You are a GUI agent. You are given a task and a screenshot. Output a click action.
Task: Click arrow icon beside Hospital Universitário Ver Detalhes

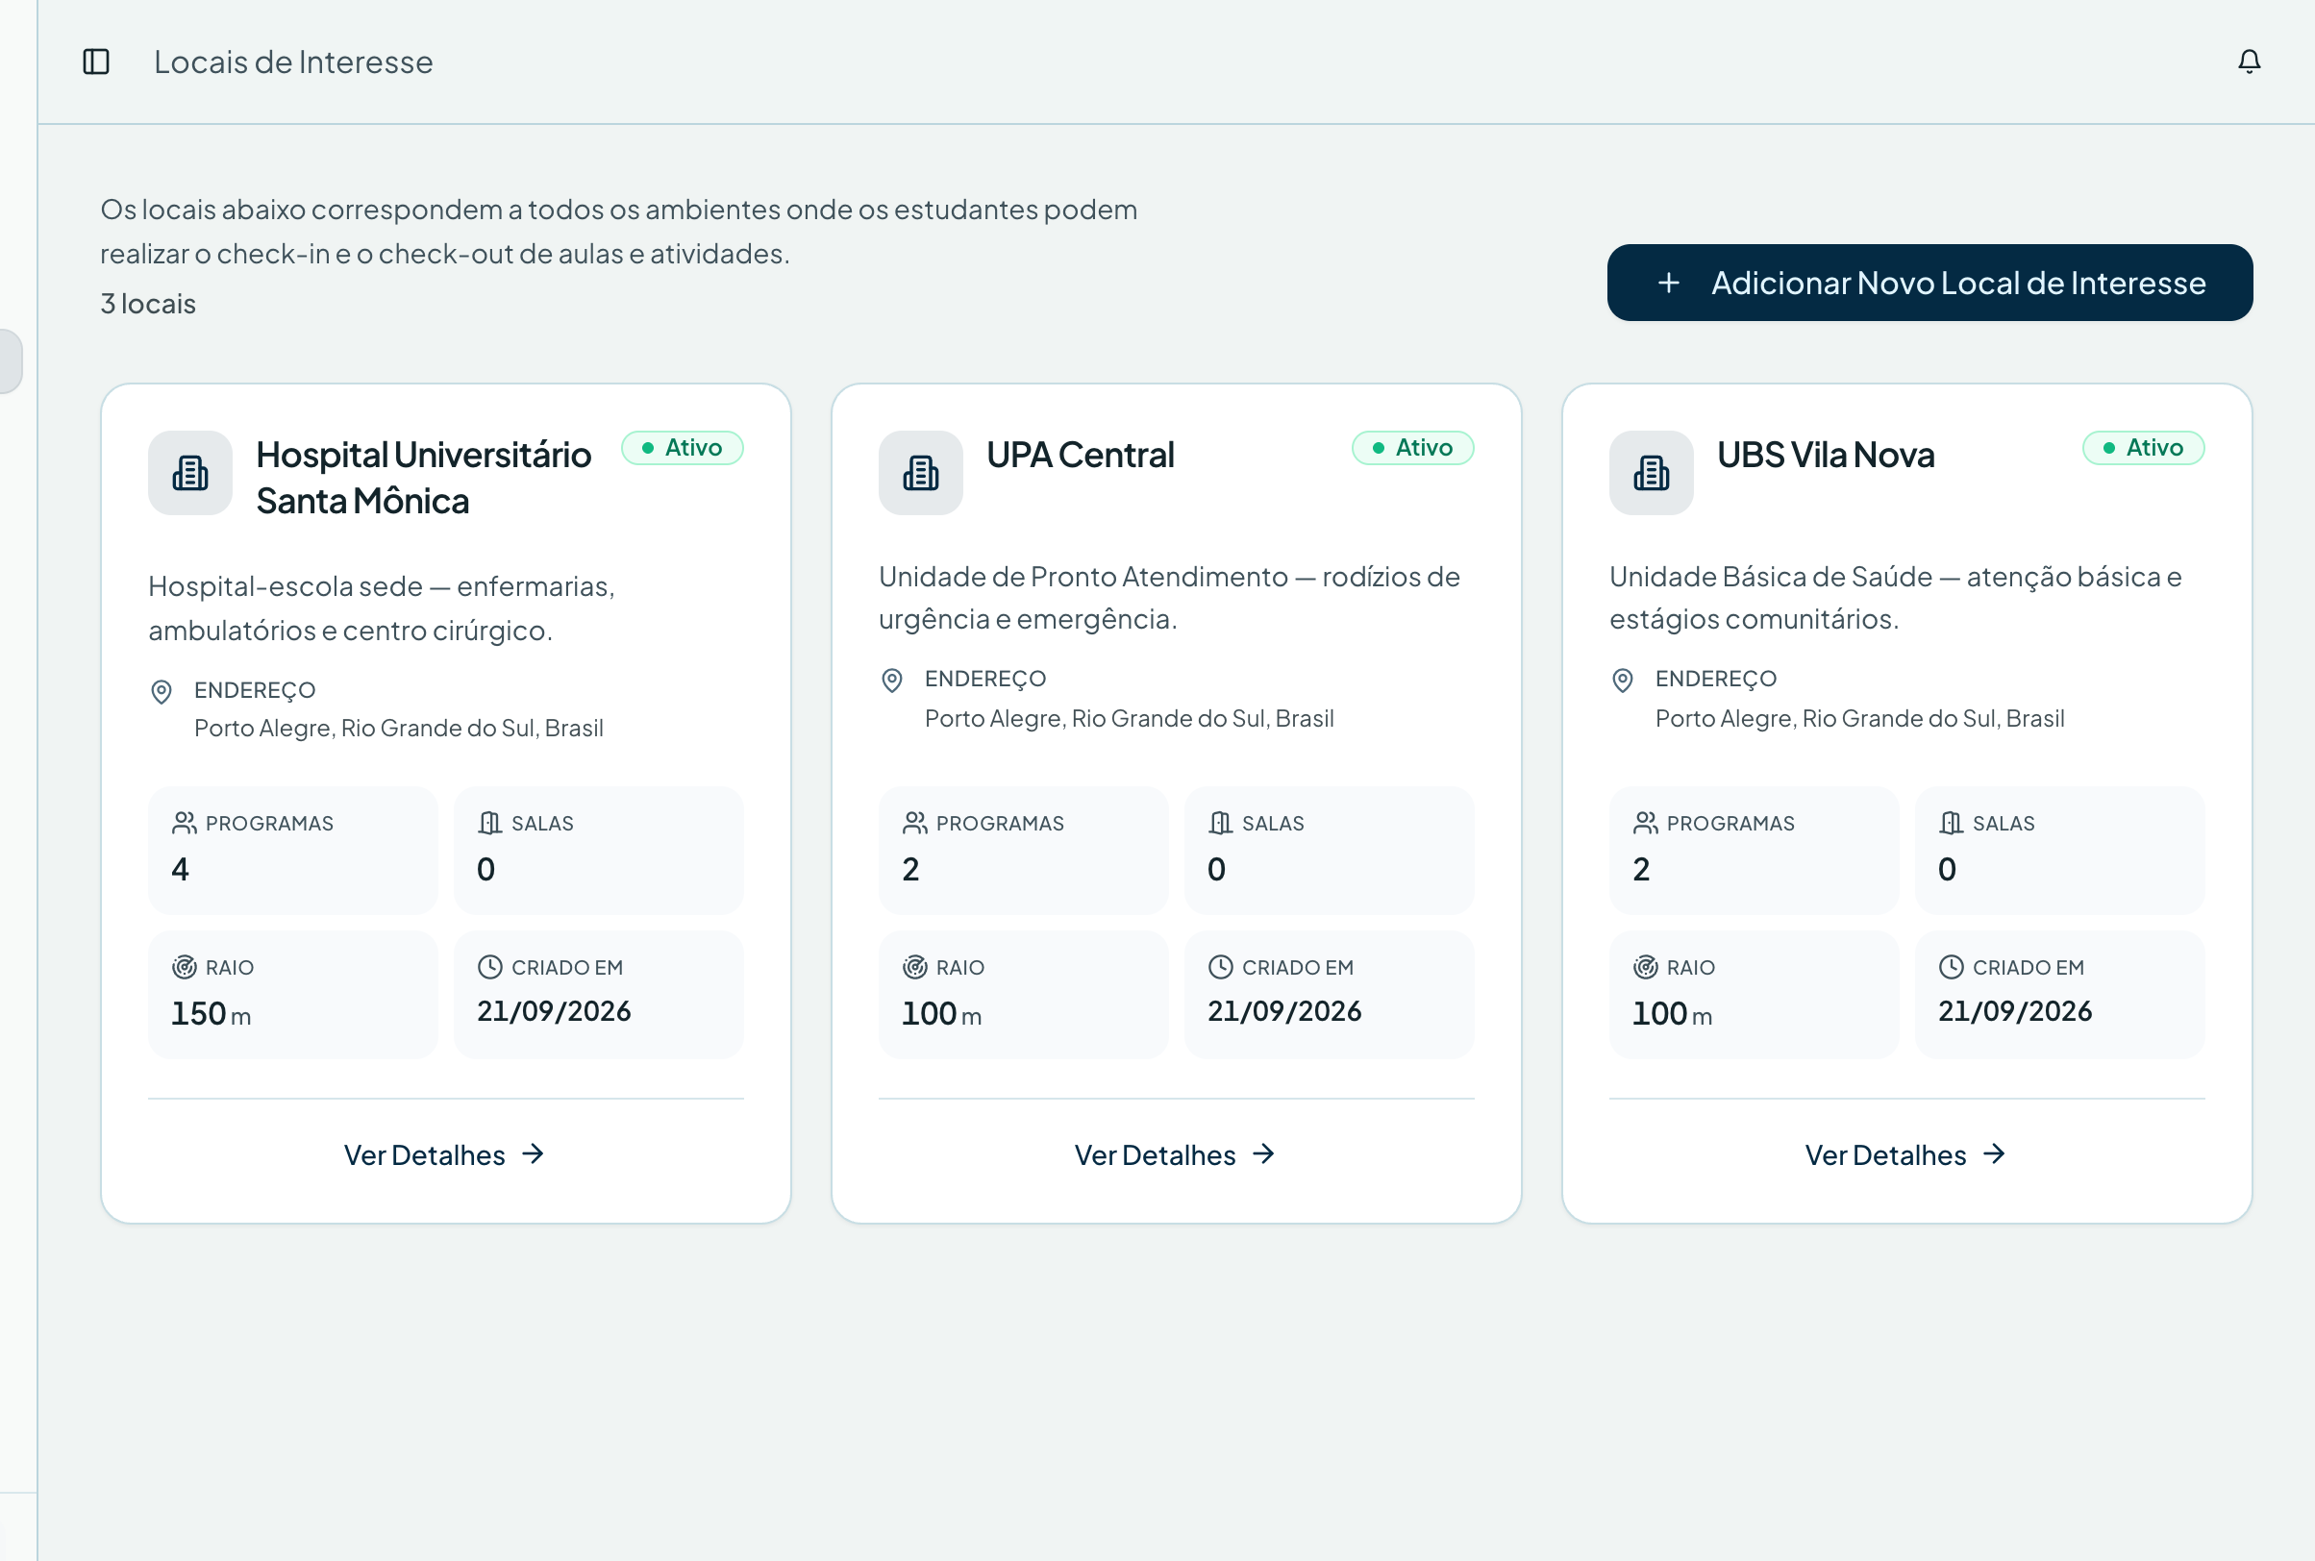534,1153
